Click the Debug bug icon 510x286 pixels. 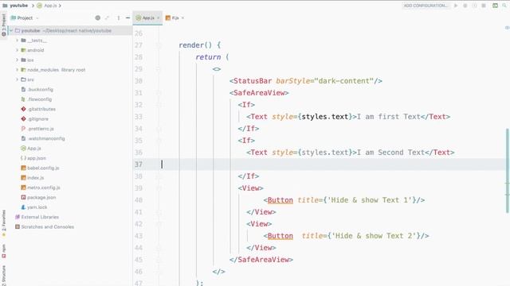click(465, 6)
